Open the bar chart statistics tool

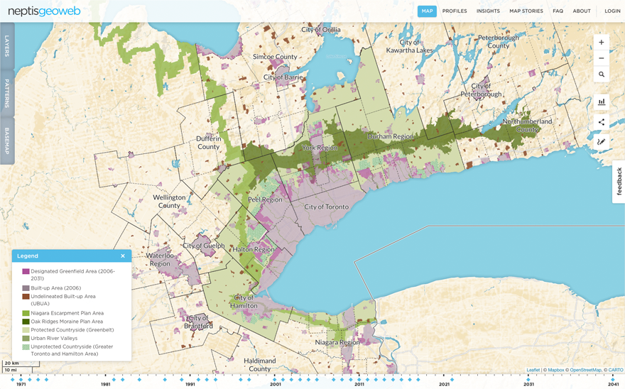601,102
